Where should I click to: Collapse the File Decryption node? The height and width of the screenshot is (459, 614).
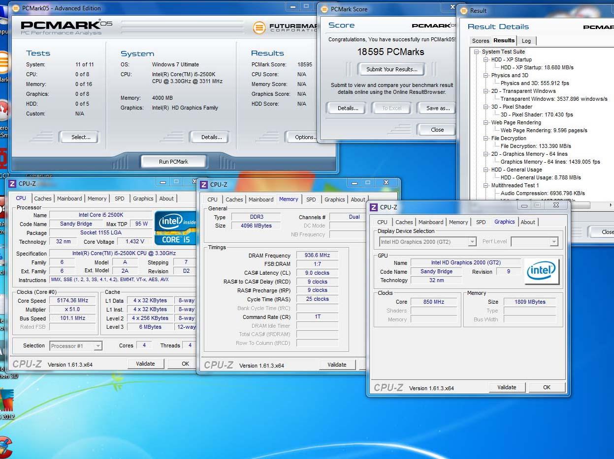486,138
